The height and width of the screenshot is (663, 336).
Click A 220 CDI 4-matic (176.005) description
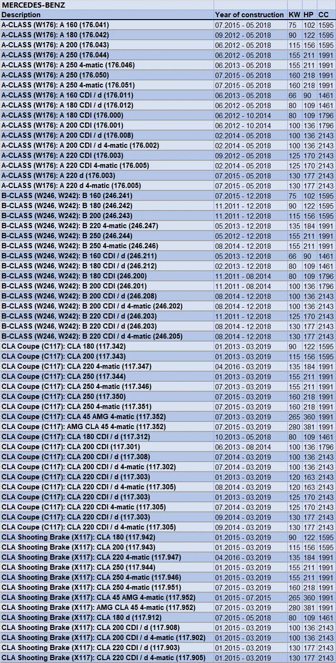click(107, 166)
